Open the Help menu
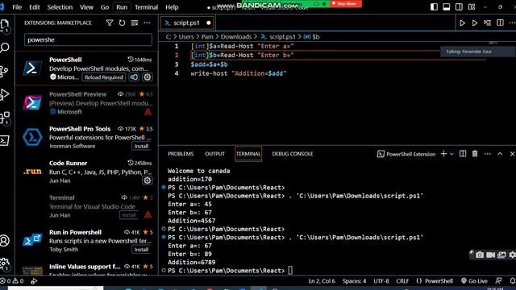 pyautogui.click(x=172, y=7)
